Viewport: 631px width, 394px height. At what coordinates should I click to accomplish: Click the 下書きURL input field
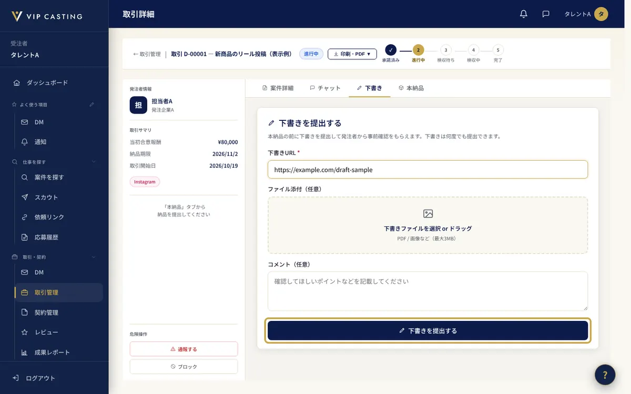pos(428,170)
